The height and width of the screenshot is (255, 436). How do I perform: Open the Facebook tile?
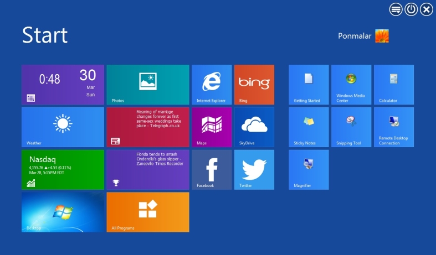(x=212, y=170)
